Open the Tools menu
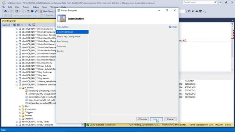This screenshot has width=235, height=132. [44, 7]
